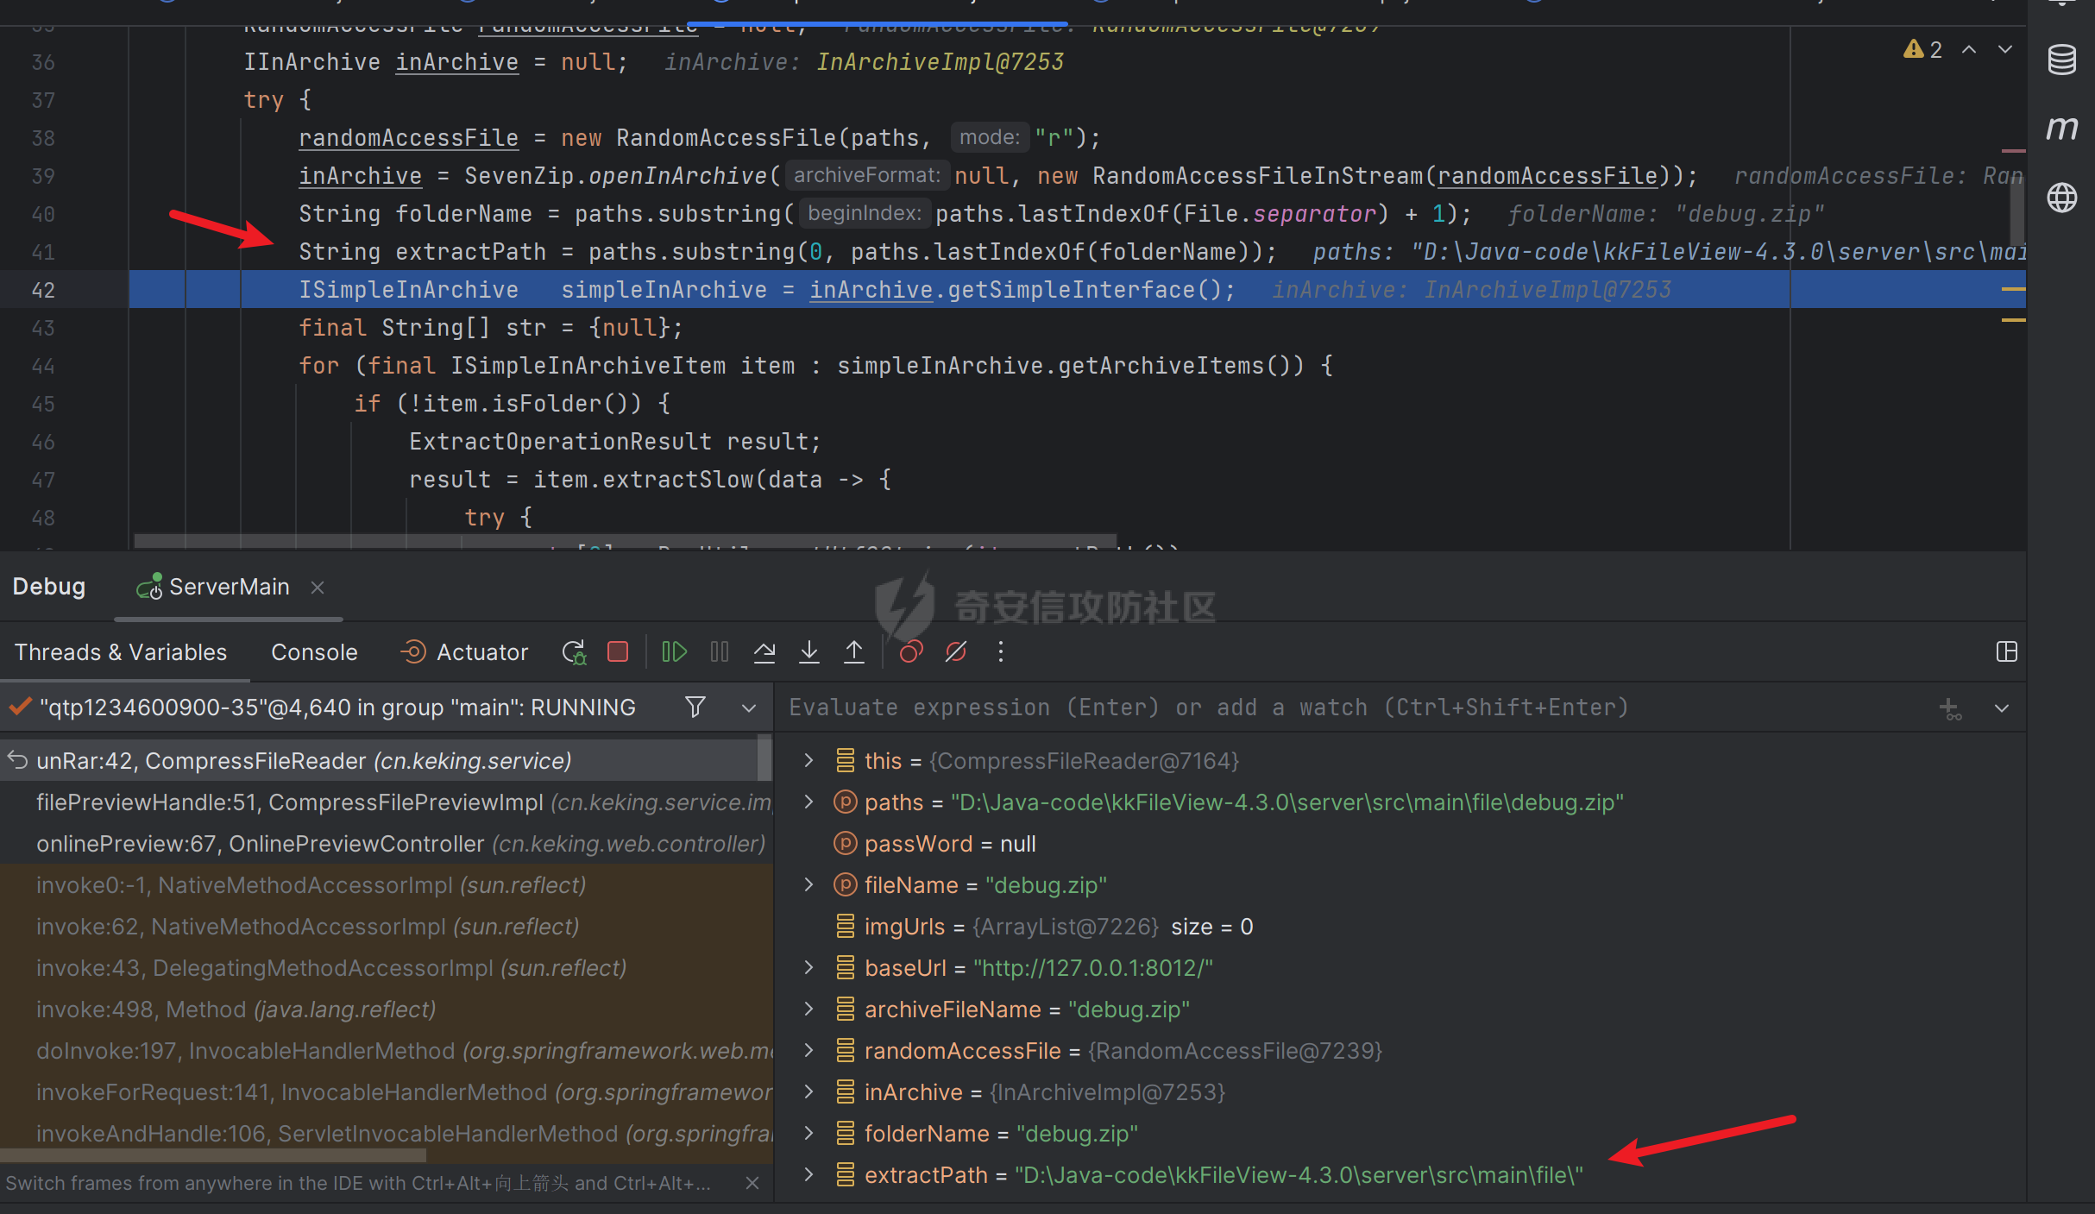Click the randomAccessFile variable on line 38
This screenshot has width=2095, height=1214.
click(408, 138)
